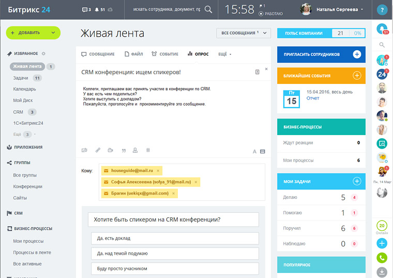Edit the message title field
The height and width of the screenshot is (278, 393).
click(x=165, y=72)
